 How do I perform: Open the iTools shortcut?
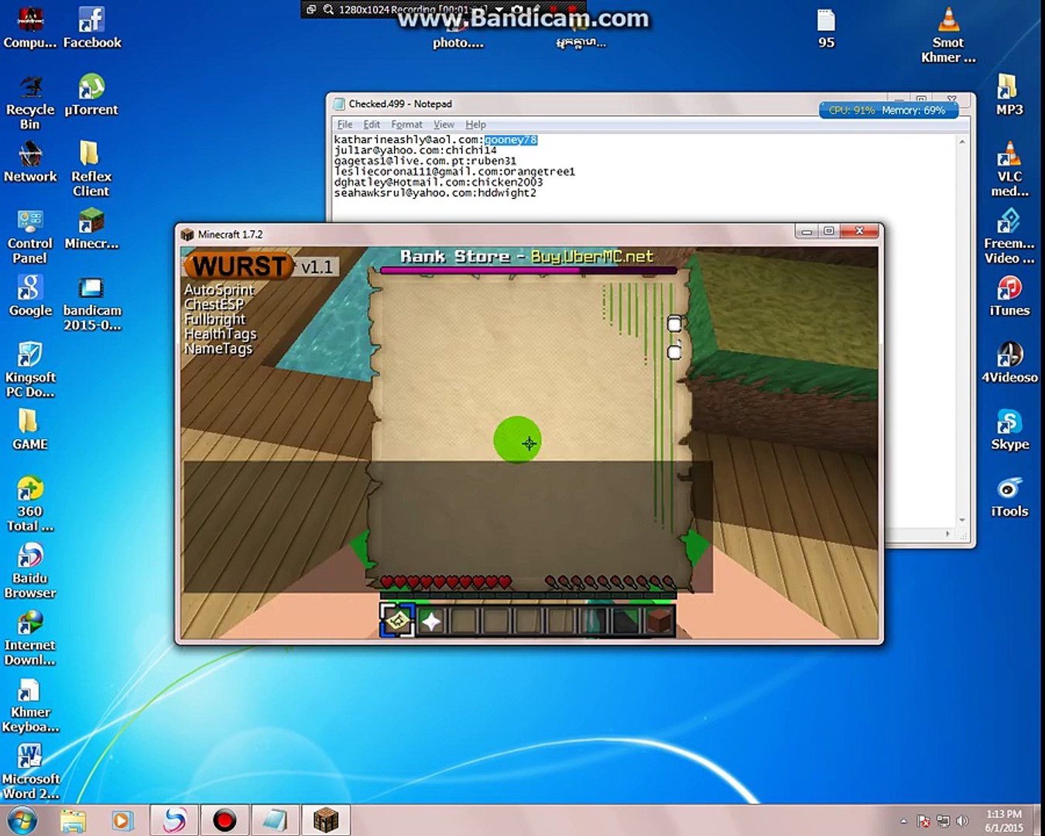point(1009,497)
